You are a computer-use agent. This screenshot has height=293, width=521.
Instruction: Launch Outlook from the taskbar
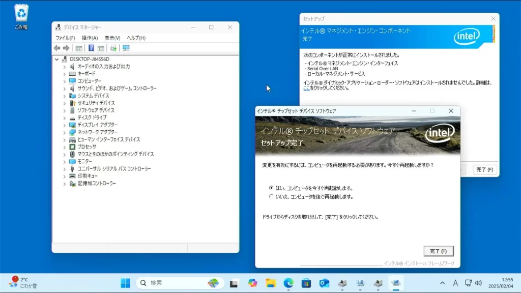point(324,283)
